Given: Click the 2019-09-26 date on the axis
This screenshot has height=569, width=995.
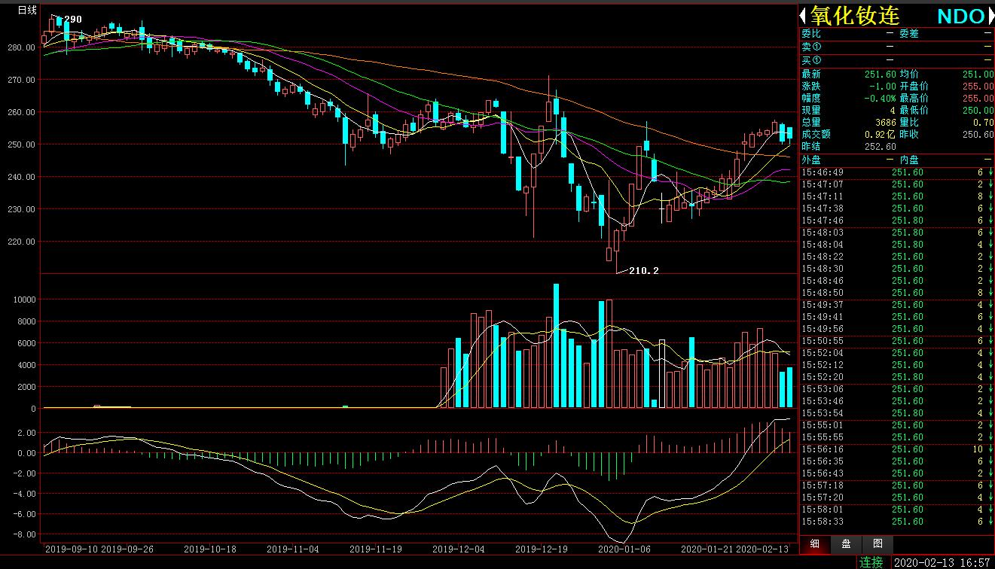Looking at the screenshot, I should 129,549.
